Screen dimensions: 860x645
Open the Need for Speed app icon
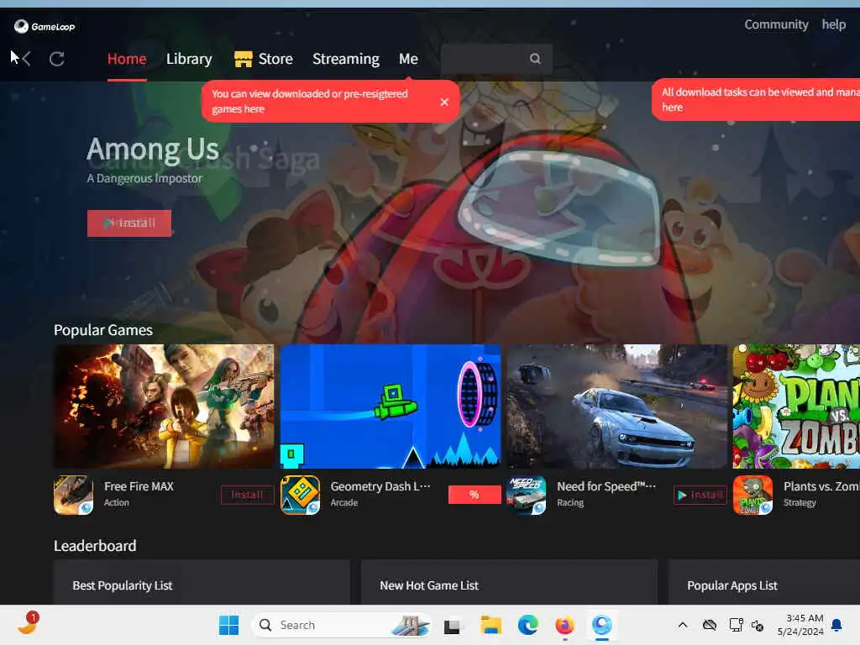click(x=526, y=495)
